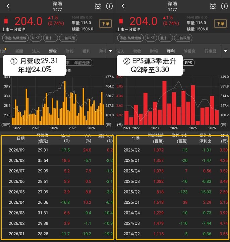Select the 2025/Q1 earnings row

173,202
